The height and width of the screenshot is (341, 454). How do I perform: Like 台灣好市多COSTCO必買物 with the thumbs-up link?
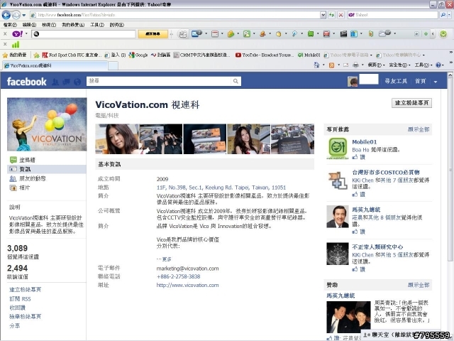pyautogui.click(x=359, y=194)
